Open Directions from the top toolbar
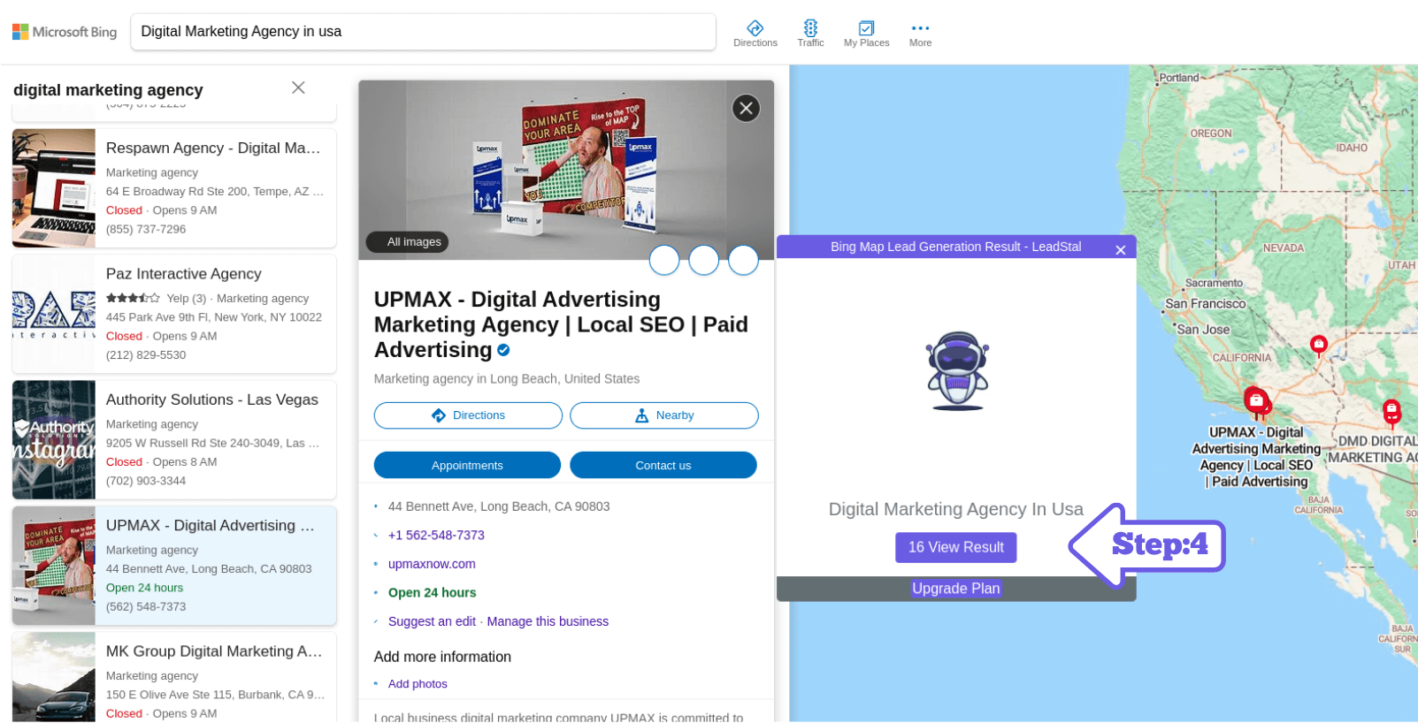The height and width of the screenshot is (723, 1418). point(755,34)
